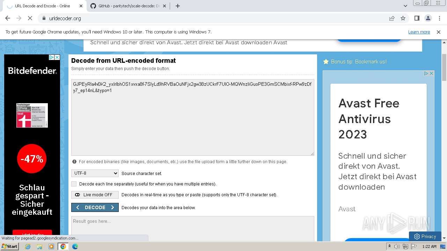Go forward to the next page
This screenshot has width=447, height=251.
19,18
